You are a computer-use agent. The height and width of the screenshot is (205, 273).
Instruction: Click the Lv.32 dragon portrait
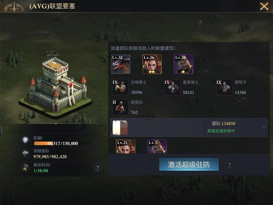[x=121, y=64]
